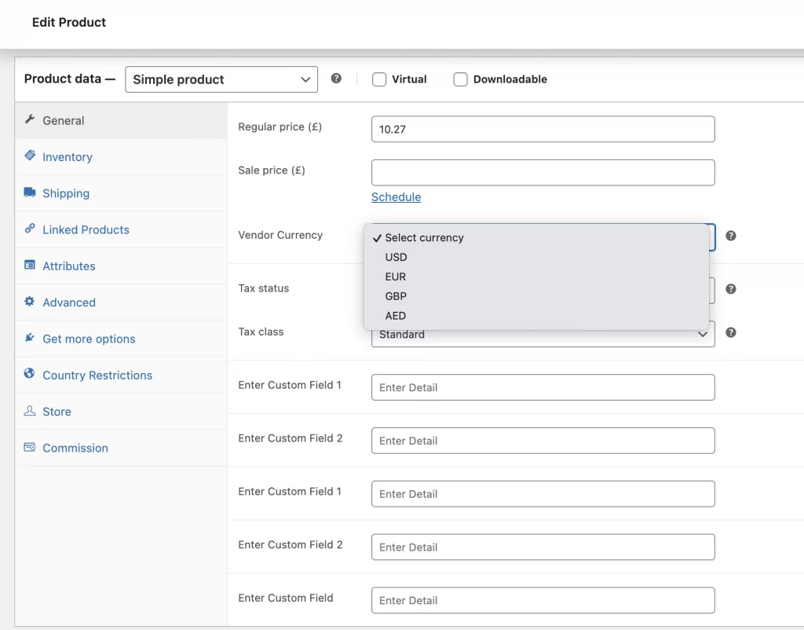Click the Schedule link under Sale price
This screenshot has height=630, width=804.
tap(396, 197)
